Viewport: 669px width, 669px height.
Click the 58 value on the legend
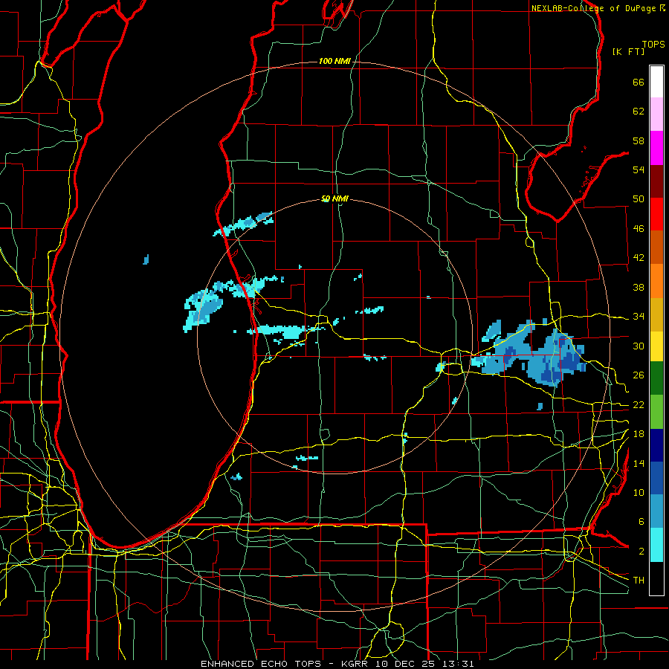tap(639, 140)
